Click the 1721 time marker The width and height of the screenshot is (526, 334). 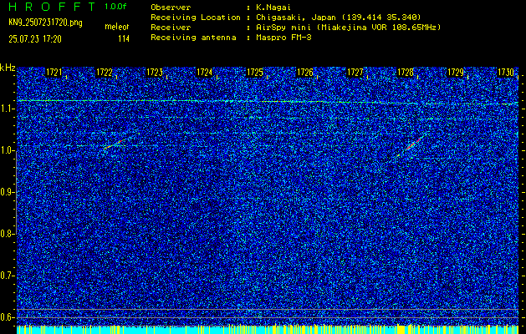(54, 73)
